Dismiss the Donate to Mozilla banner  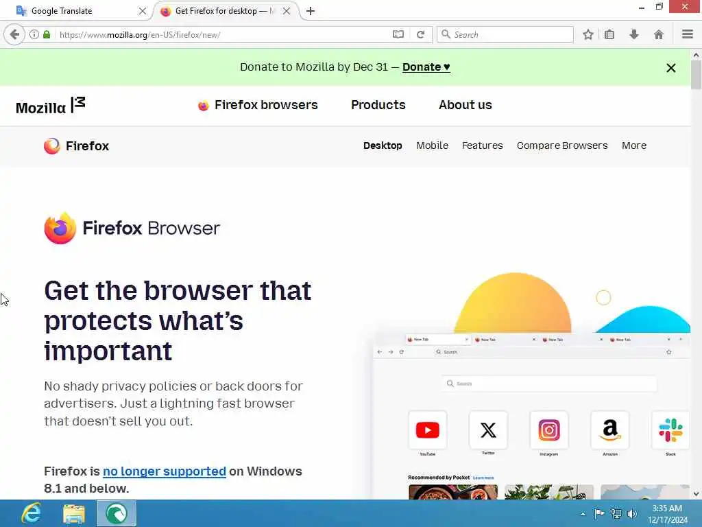pyautogui.click(x=670, y=68)
